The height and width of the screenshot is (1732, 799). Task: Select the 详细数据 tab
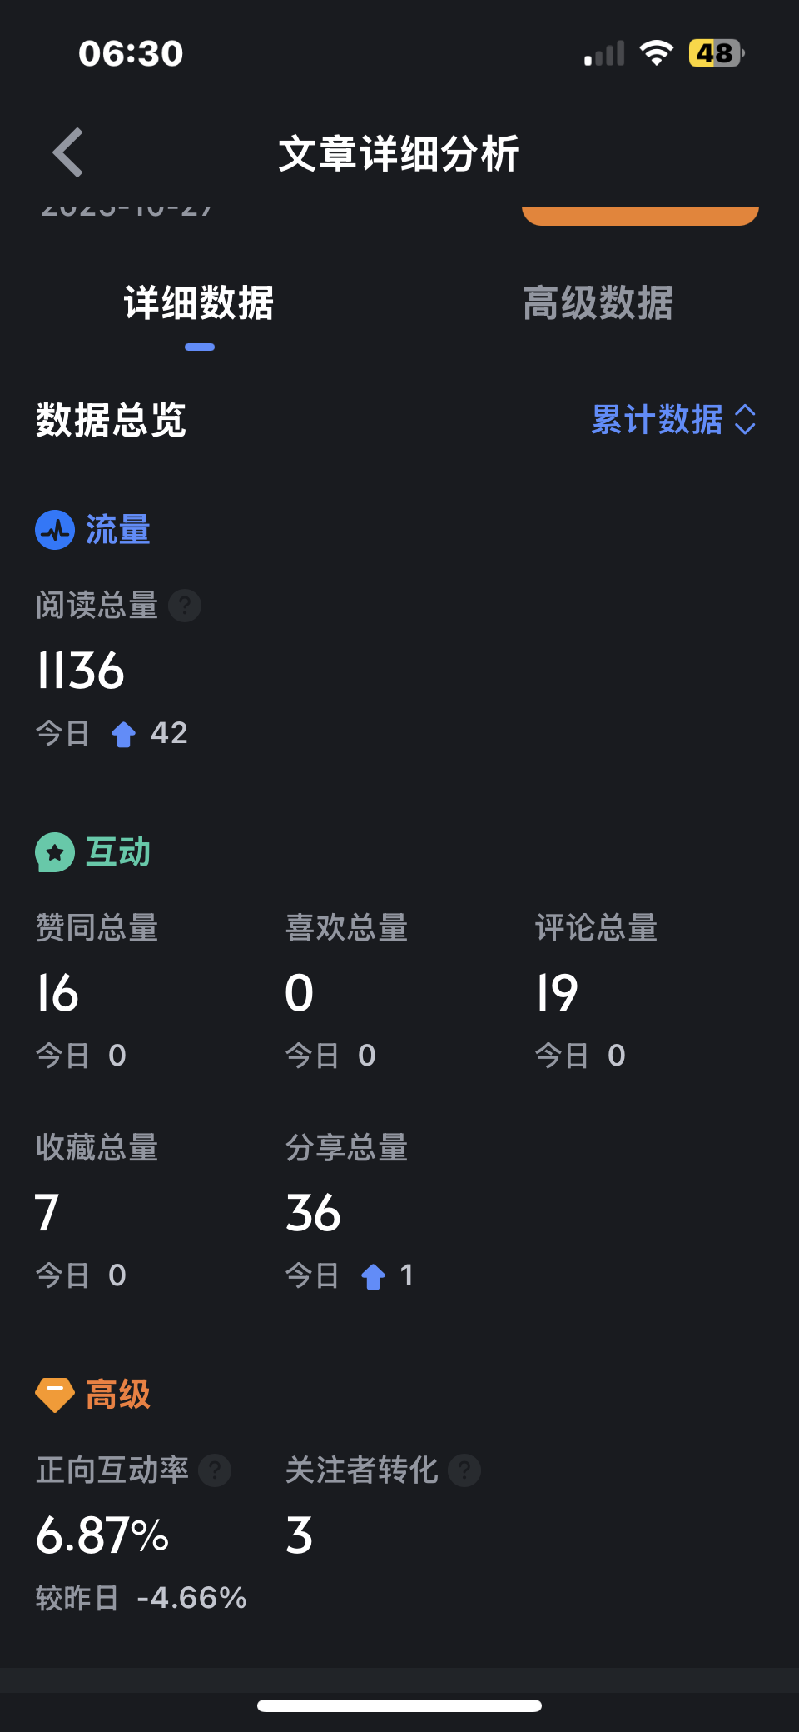(x=199, y=303)
